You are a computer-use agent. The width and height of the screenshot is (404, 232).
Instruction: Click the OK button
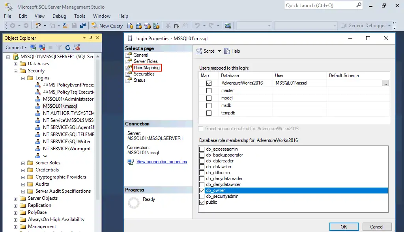343,226
